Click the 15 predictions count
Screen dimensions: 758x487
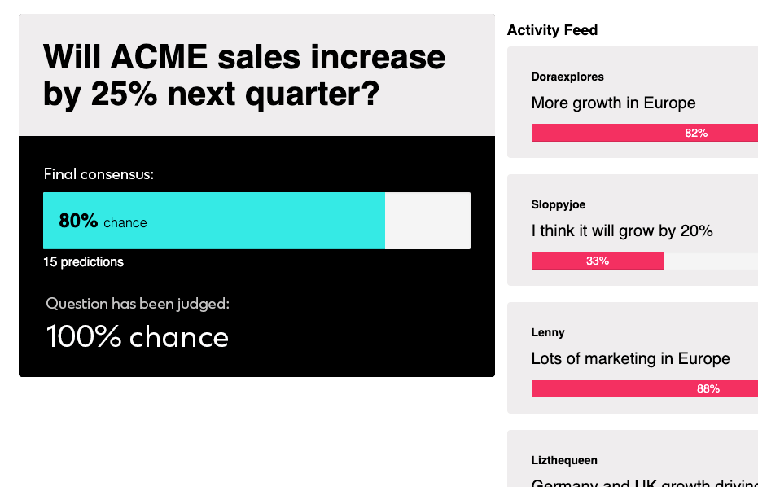pyautogui.click(x=83, y=262)
